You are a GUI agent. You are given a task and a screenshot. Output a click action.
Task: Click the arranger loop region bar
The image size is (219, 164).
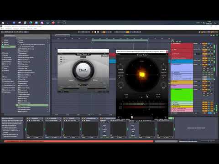120,40
